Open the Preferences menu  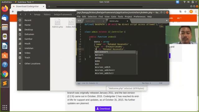tap(140, 16)
